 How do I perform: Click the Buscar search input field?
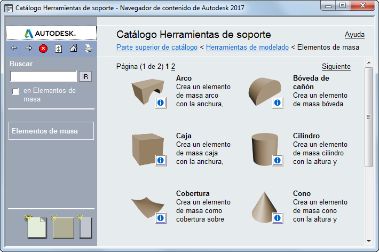pos(43,77)
